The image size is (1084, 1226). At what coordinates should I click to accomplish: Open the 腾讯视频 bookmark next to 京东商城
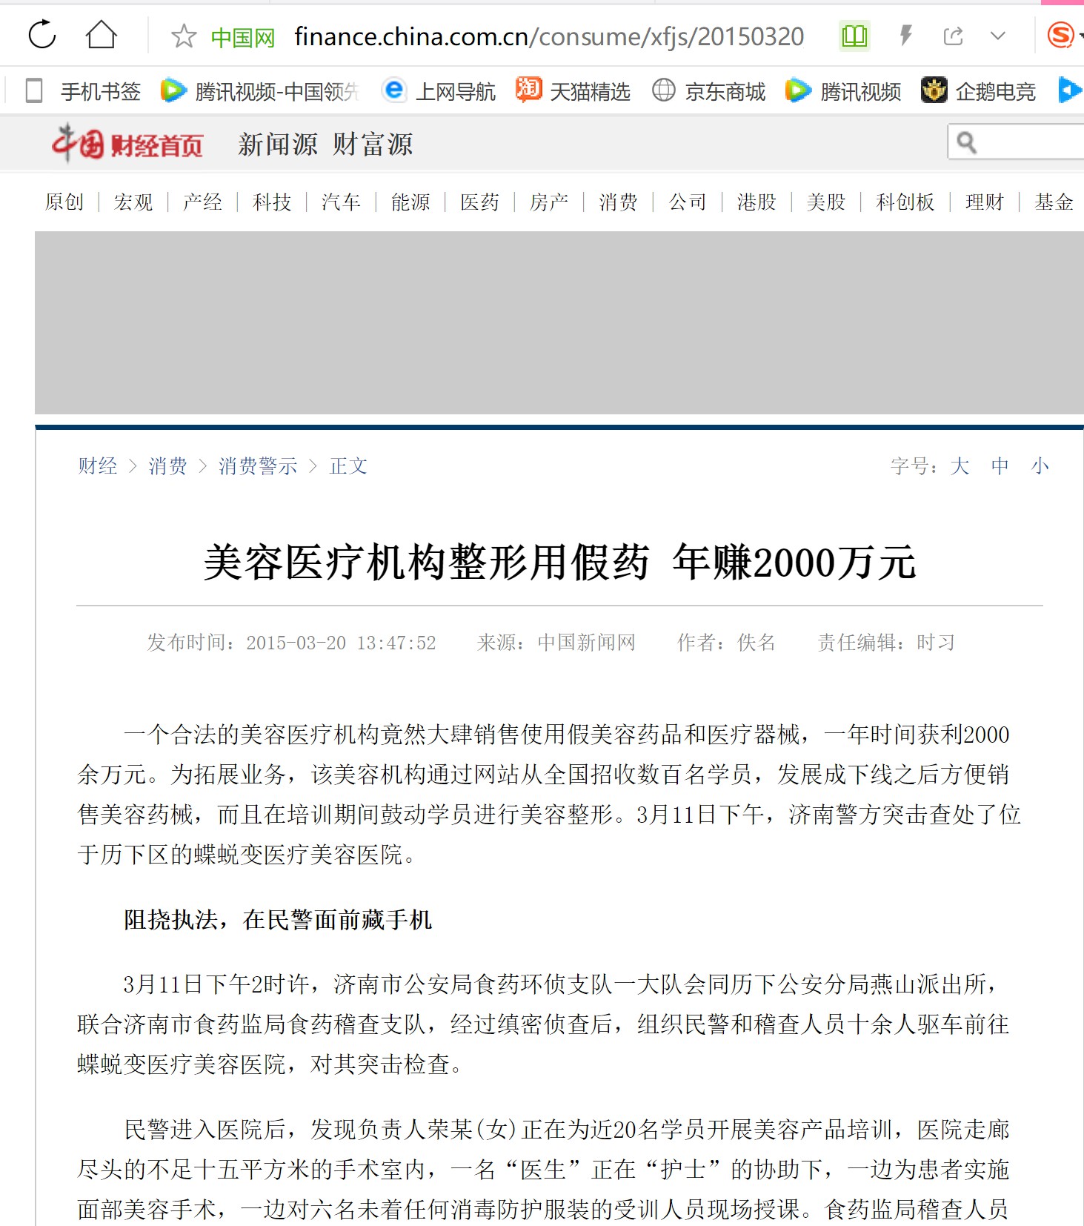pyautogui.click(x=843, y=91)
